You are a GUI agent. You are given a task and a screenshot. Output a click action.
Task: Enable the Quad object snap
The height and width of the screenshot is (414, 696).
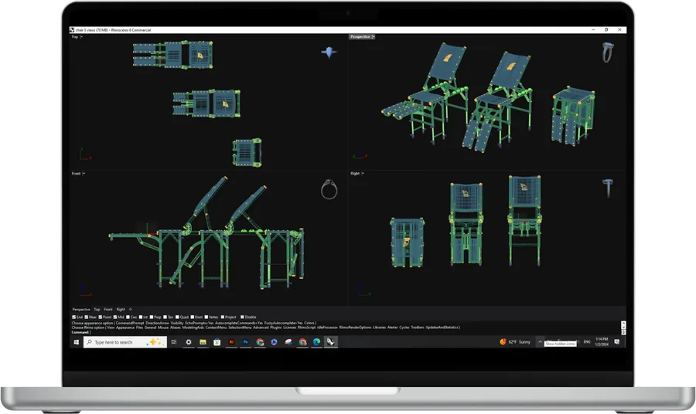177,317
